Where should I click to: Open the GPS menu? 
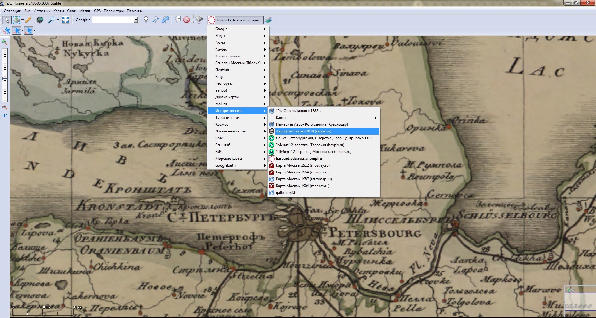pyautogui.click(x=97, y=11)
